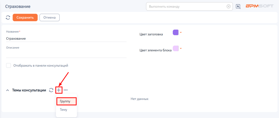Viewport: 279px width, 118px height.
Task: Focus the Выполнить команду input
Action: tap(187, 7)
